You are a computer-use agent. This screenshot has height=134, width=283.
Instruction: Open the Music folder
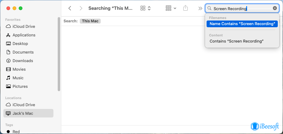(18, 78)
